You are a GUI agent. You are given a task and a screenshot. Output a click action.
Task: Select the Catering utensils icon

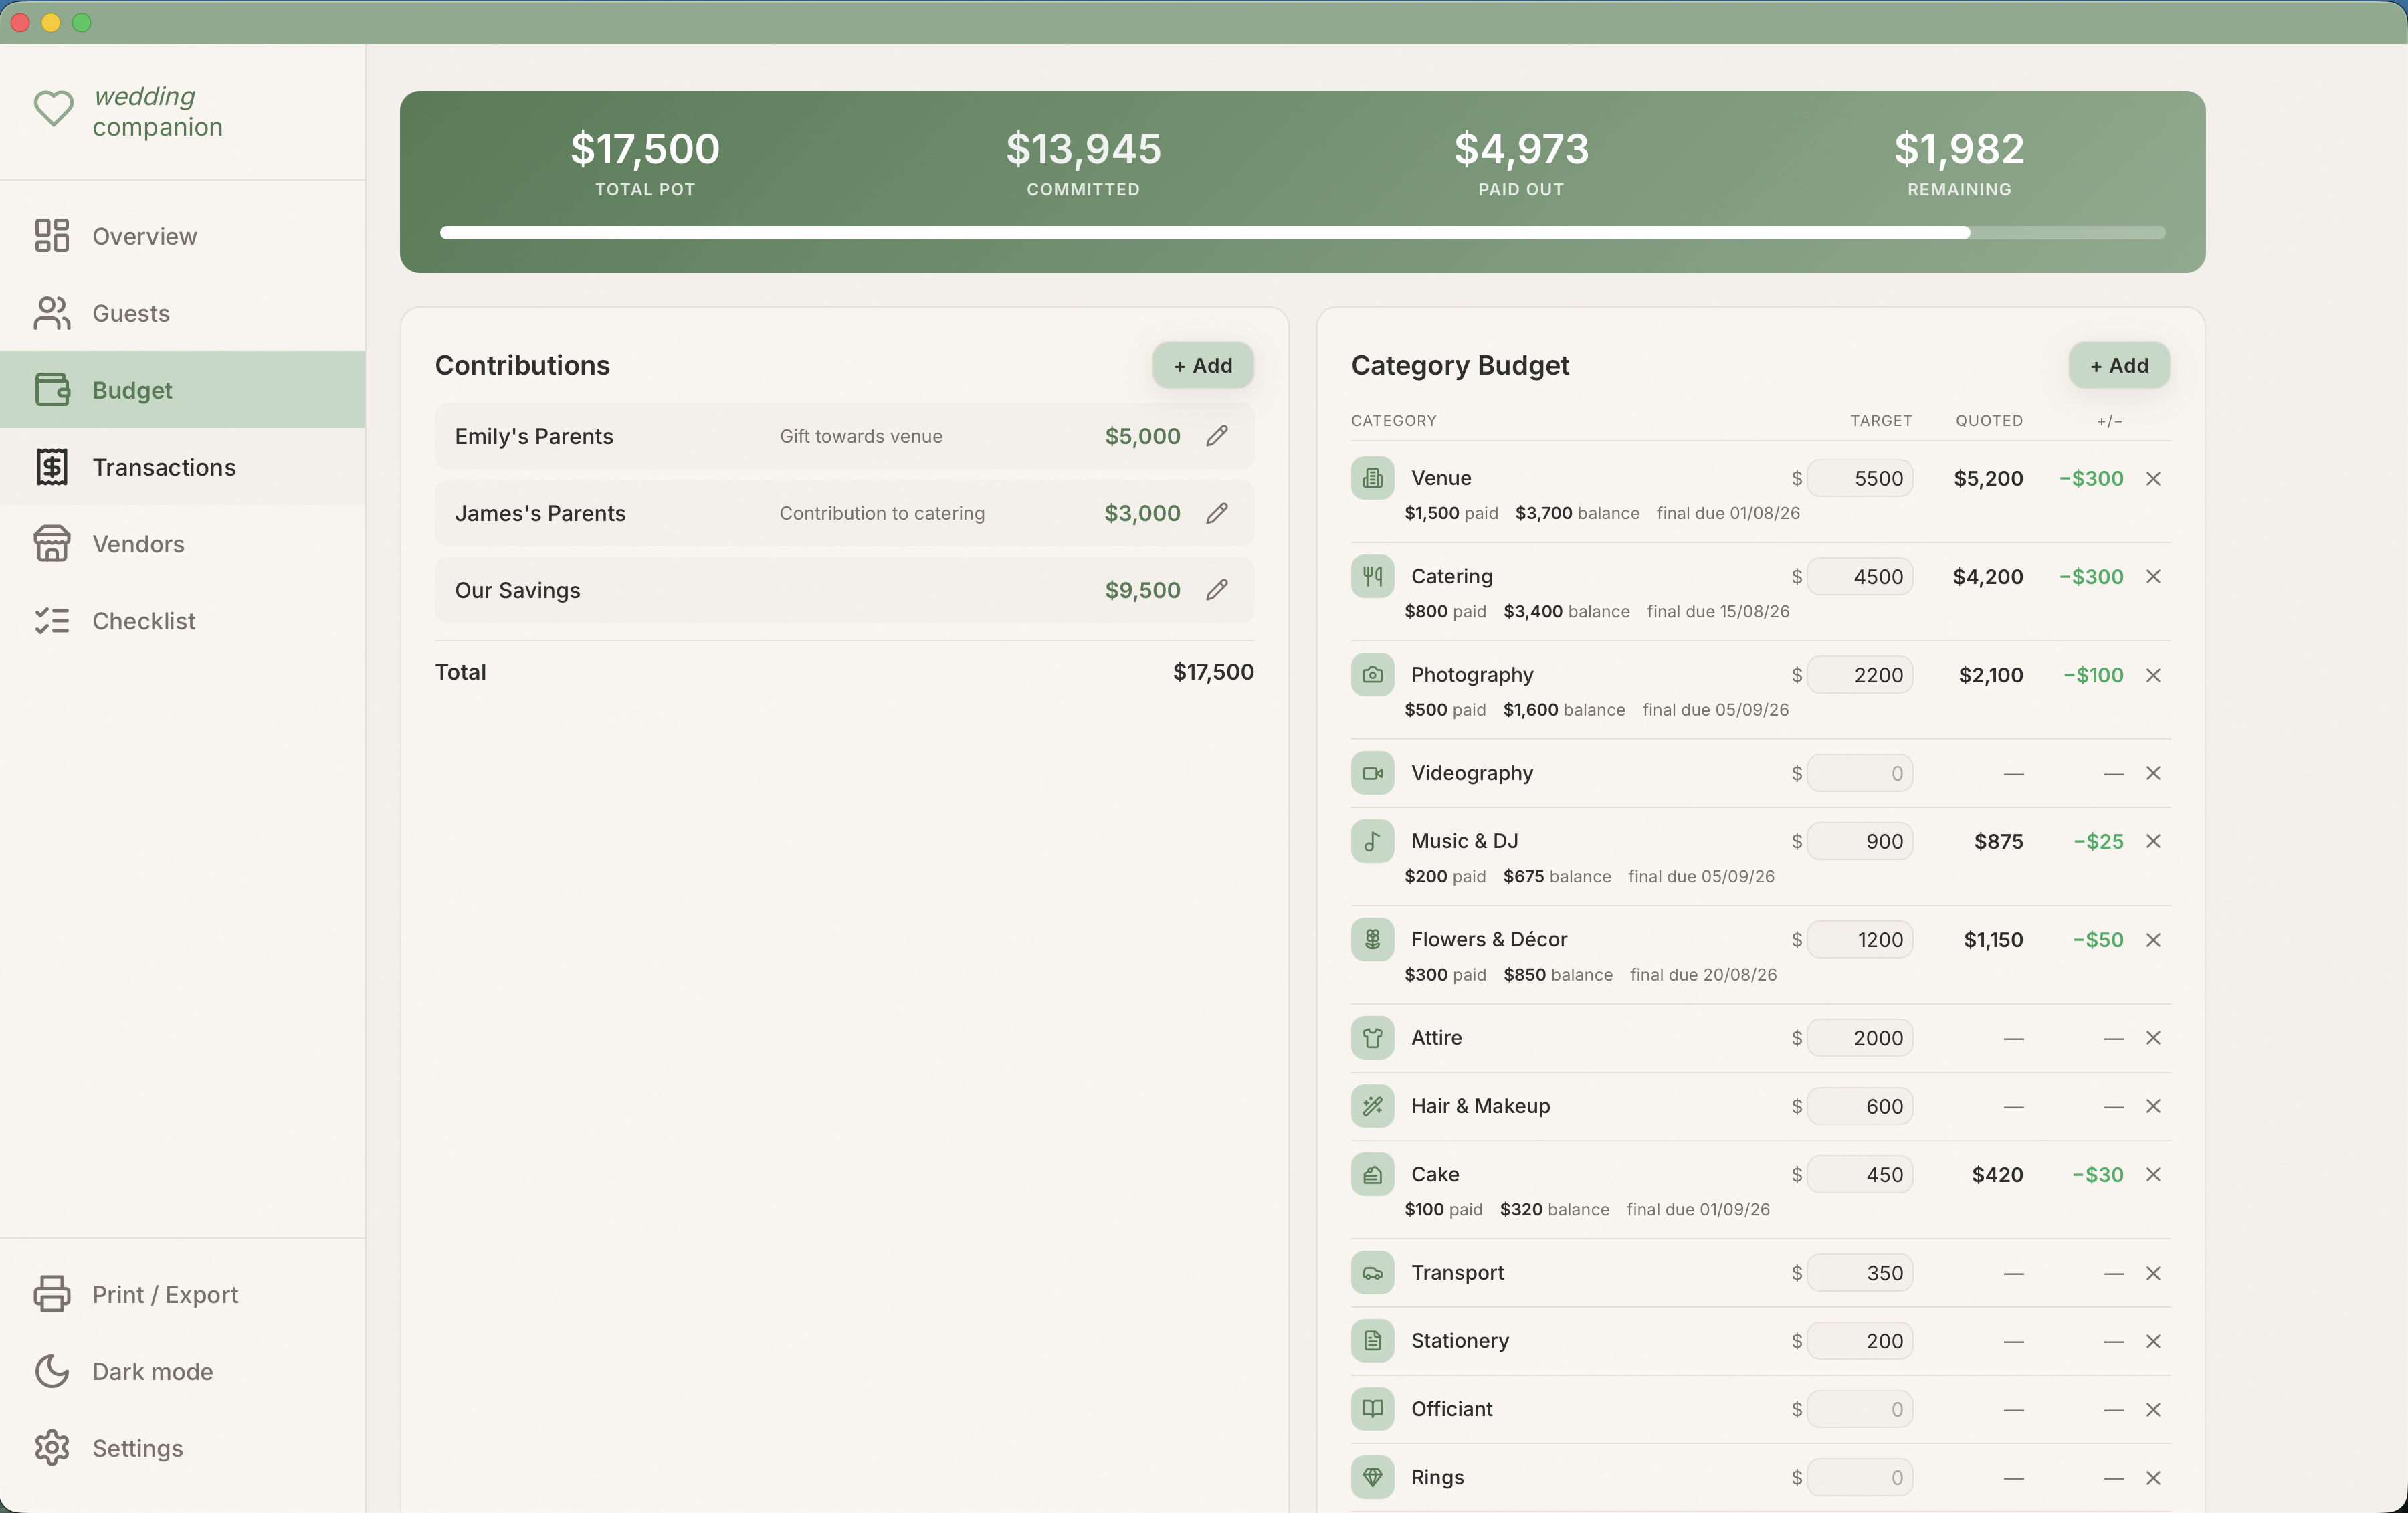coord(1372,576)
